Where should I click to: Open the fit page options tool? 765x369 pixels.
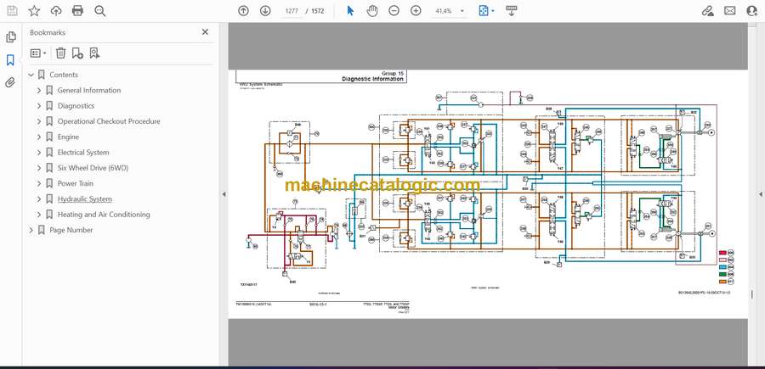(486, 11)
